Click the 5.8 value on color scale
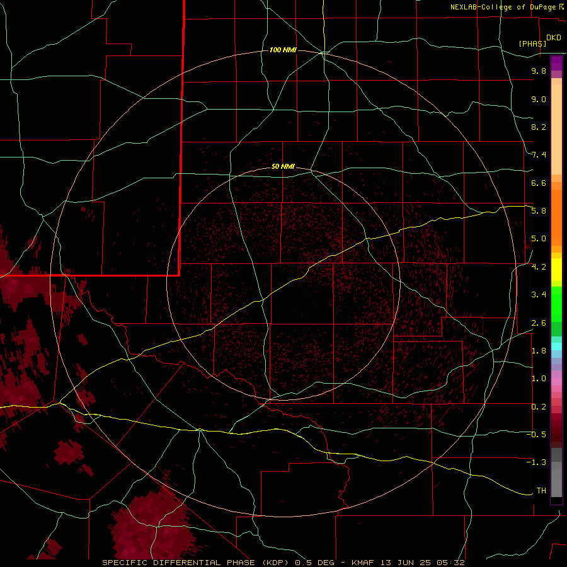 point(539,211)
